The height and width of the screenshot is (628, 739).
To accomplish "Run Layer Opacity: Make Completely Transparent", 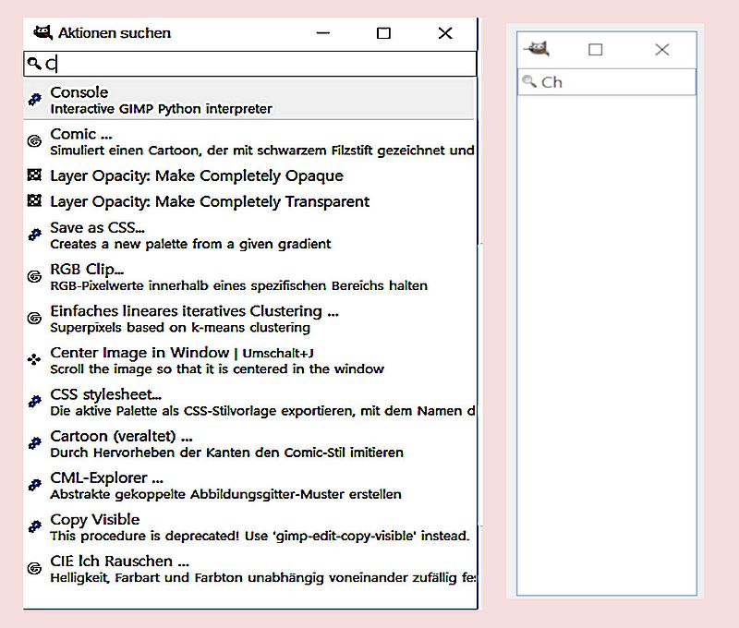I will click(x=248, y=201).
